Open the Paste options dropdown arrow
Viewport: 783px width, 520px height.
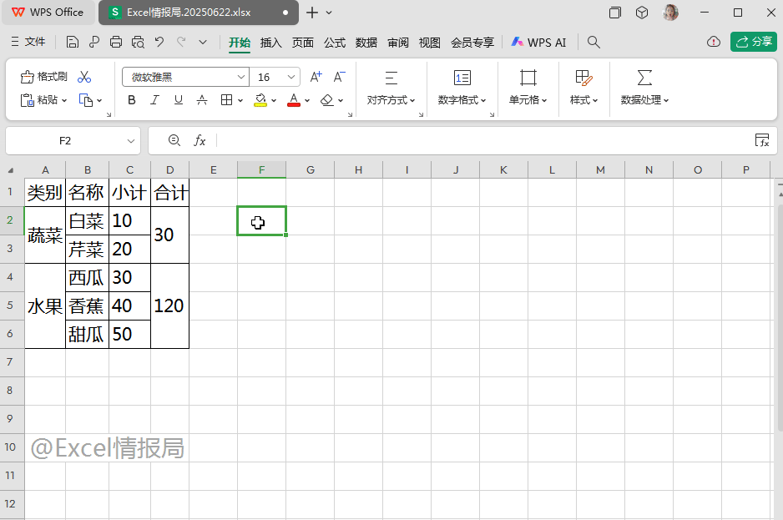pyautogui.click(x=64, y=100)
